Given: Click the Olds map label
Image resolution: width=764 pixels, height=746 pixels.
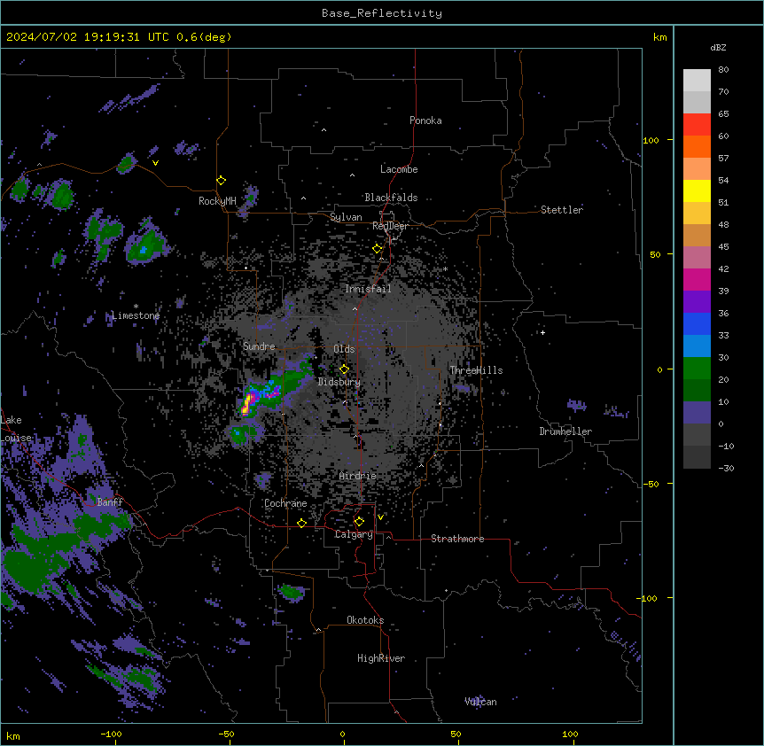Looking at the screenshot, I should (x=344, y=349).
